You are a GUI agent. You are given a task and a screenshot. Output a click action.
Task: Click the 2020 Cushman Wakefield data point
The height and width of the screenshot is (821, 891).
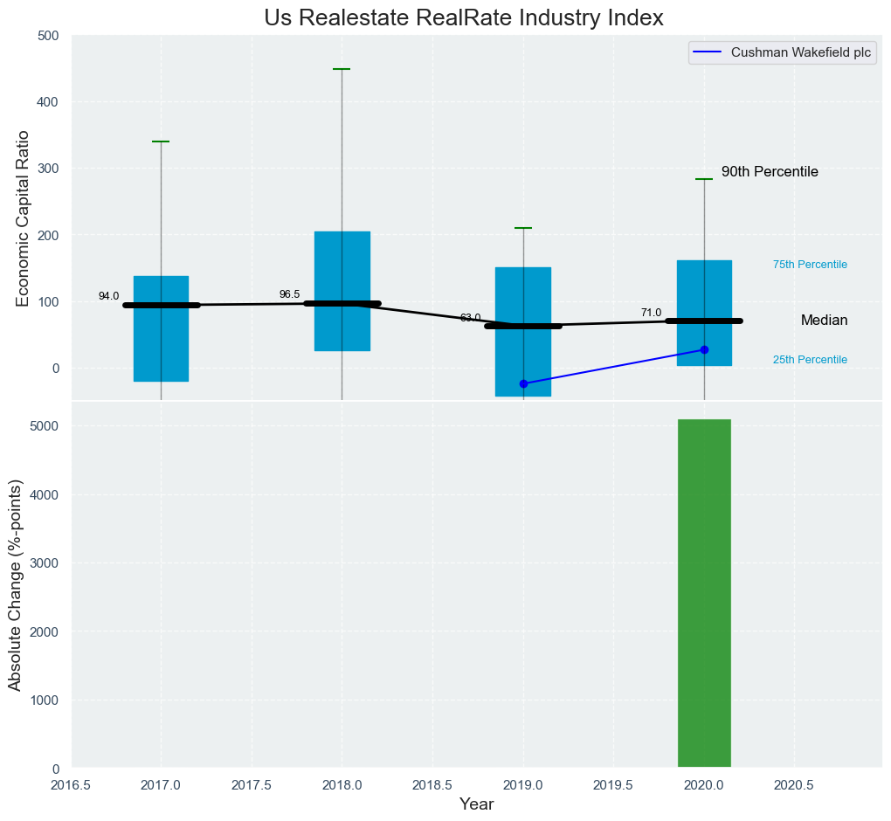(704, 349)
